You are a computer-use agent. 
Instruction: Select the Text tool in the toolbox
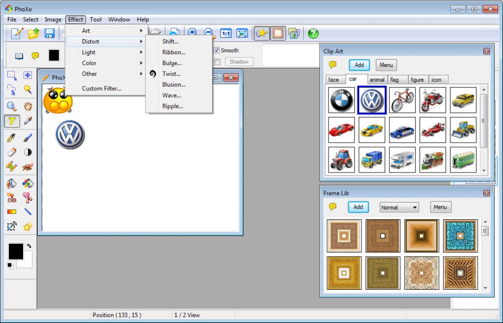coord(12,121)
